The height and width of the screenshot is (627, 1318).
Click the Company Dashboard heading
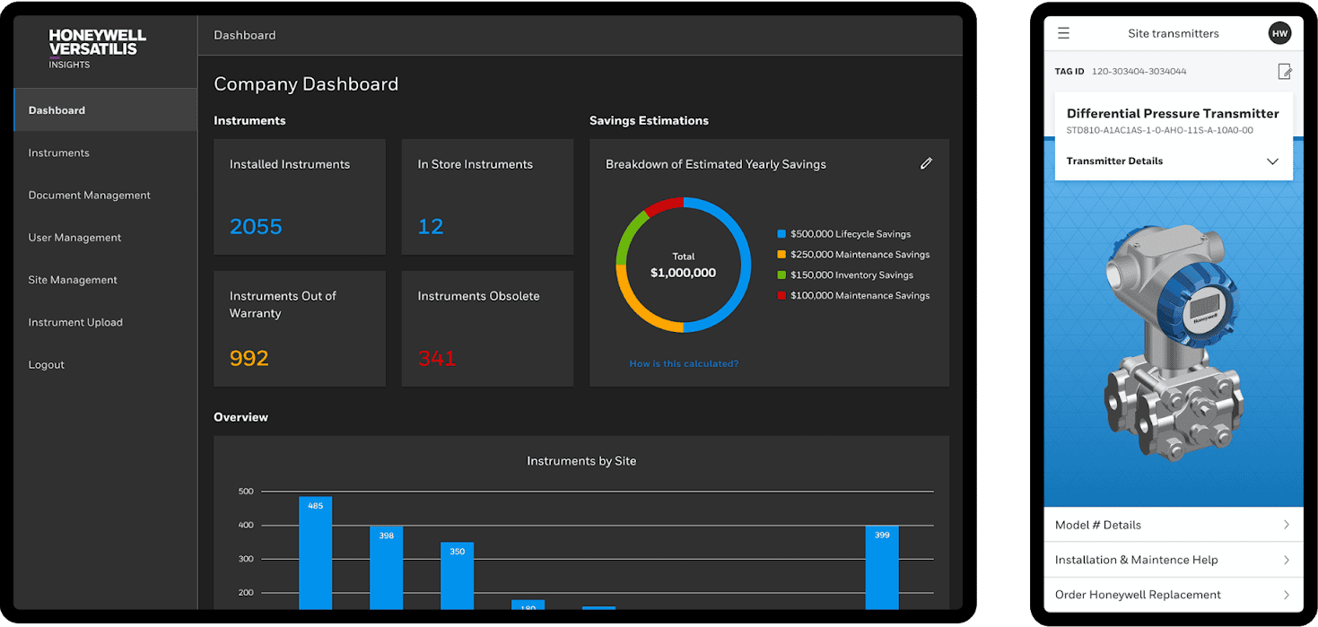306,84
